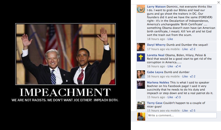Viewport: 221px width, 130px height.
Task: Like Loretta Neal's comment
Action: (x=170, y=66)
